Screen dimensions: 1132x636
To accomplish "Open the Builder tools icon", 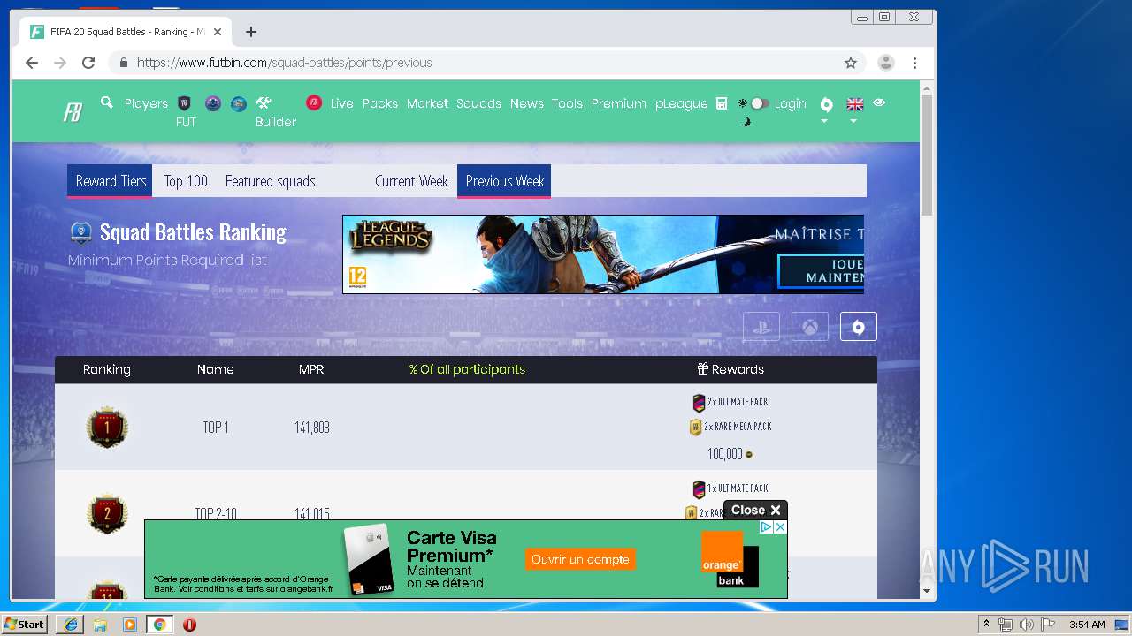I will (x=264, y=102).
